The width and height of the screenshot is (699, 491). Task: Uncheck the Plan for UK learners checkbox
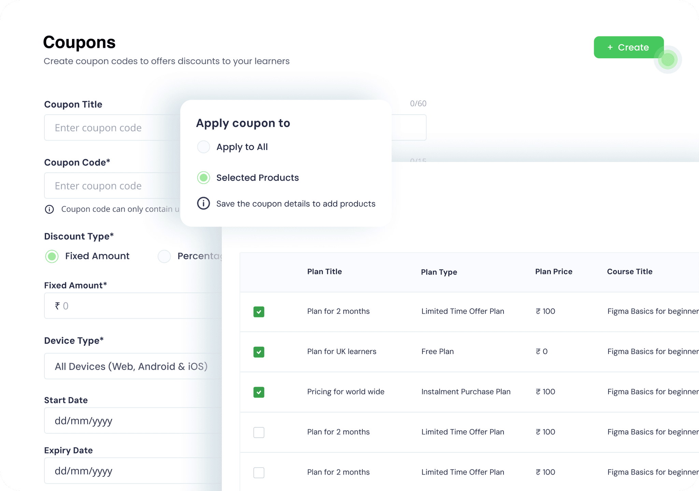[259, 352]
